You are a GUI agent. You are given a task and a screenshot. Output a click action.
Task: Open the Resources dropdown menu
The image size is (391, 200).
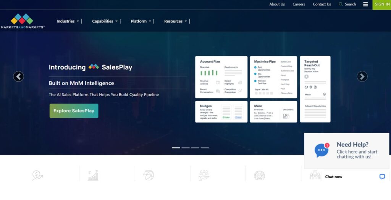(x=176, y=21)
